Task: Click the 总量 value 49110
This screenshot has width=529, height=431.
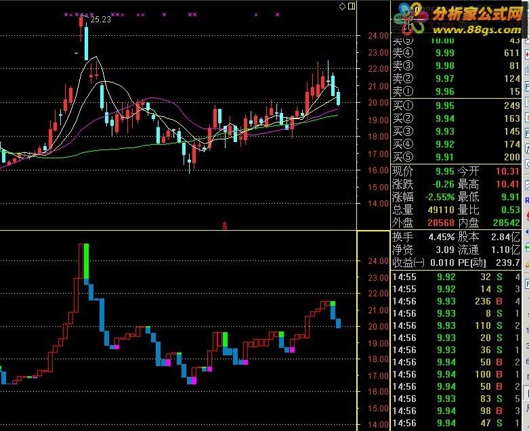Action: pyautogui.click(x=441, y=210)
